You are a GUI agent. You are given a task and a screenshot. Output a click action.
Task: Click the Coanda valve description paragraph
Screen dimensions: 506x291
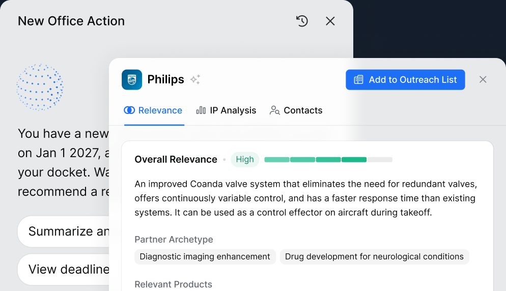pos(305,198)
